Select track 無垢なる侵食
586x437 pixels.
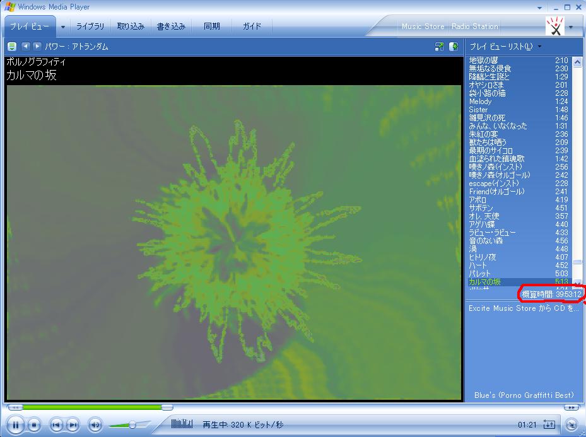[x=519, y=69]
